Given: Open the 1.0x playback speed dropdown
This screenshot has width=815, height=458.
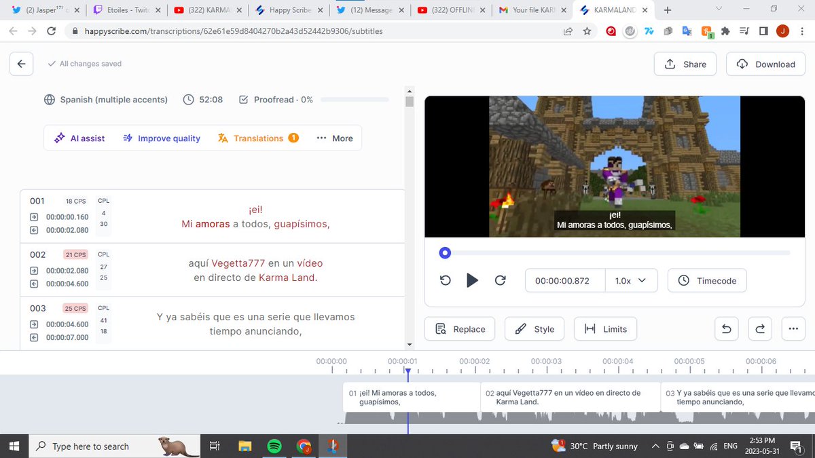Looking at the screenshot, I should pos(631,280).
